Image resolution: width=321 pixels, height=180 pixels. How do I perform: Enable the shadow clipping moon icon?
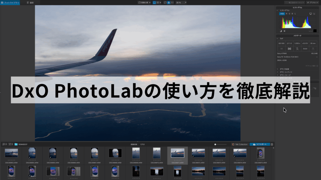281,31
